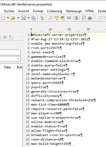Image resolution: width=106 pixels, height=147 pixels.
Task: Click line 'motd=DockerServer'
Action: click(48, 78)
